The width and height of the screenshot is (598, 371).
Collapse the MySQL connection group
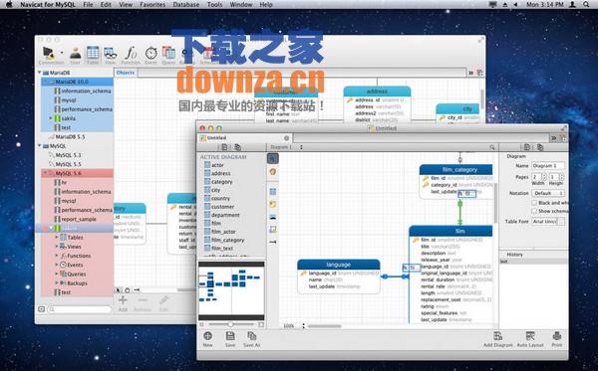tap(39, 146)
